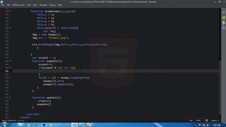The width and height of the screenshot is (226, 127).
Task: Click the clock showing PM 3:08
Action: (x=217, y=125)
